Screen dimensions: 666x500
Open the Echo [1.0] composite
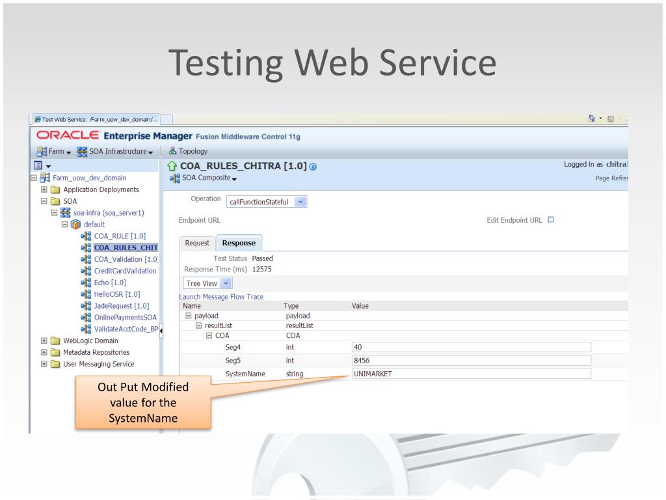110,283
